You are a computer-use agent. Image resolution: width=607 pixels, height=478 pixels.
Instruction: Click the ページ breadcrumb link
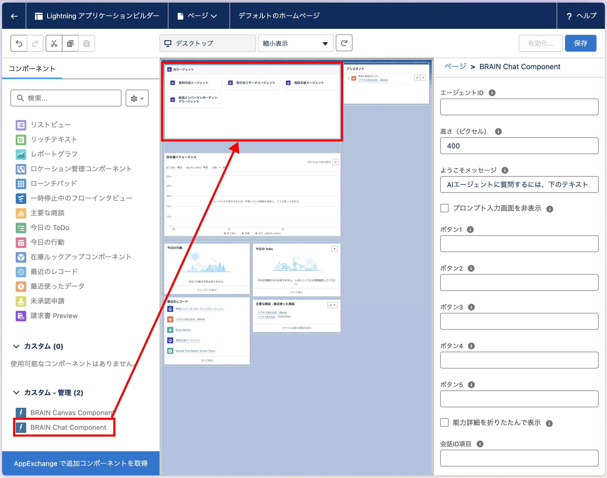(455, 67)
